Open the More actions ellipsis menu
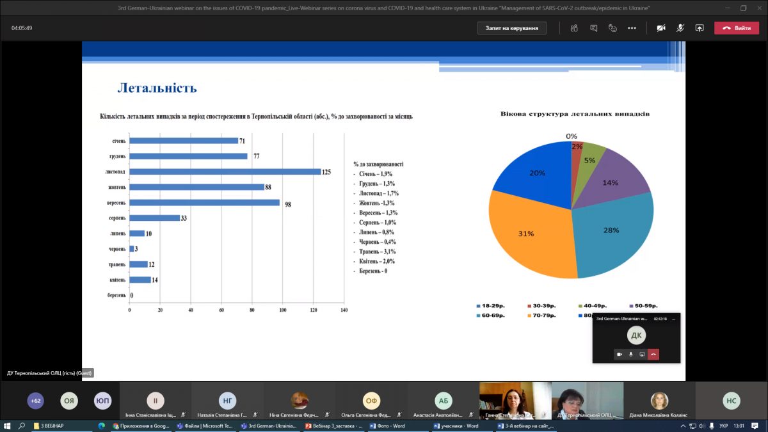The image size is (768, 432). click(632, 28)
